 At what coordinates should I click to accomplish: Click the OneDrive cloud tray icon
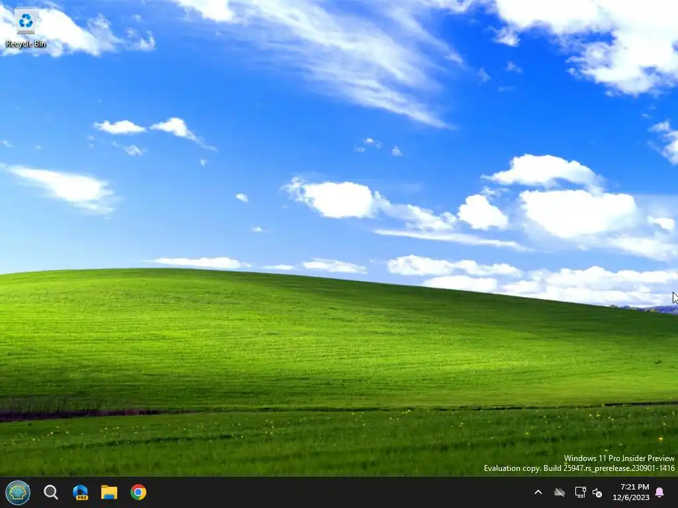point(559,492)
